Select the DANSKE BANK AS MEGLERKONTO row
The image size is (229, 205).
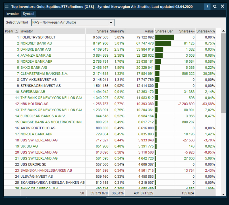[110, 122]
